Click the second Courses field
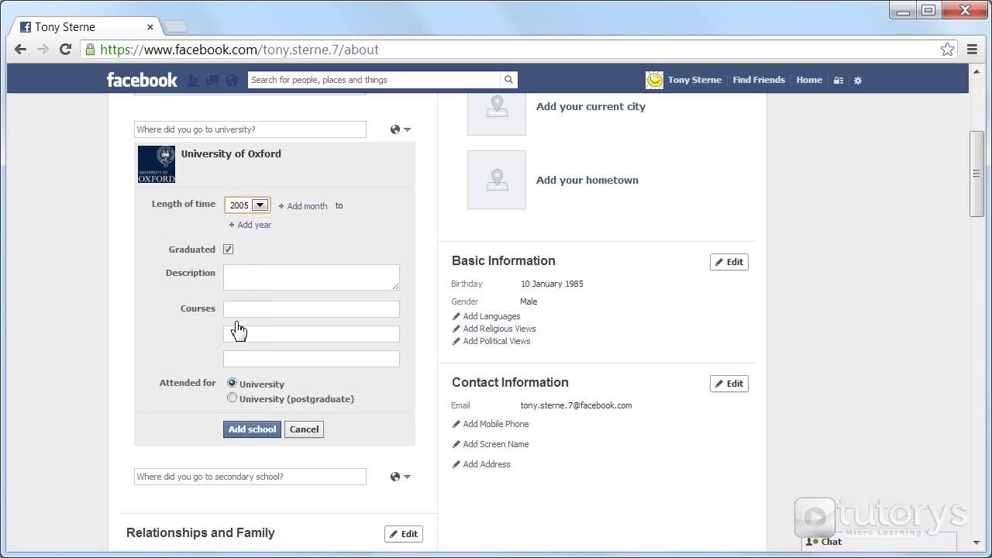The image size is (992, 558). pyautogui.click(x=312, y=334)
